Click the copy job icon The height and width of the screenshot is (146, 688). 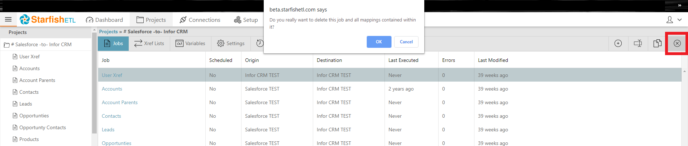[657, 43]
